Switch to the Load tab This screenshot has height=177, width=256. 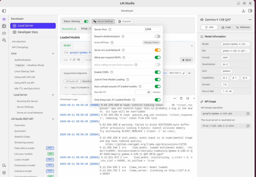click(x=226, y=27)
